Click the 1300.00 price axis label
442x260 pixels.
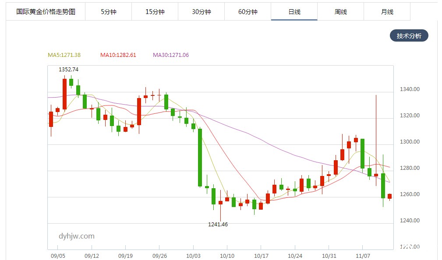[410, 142]
